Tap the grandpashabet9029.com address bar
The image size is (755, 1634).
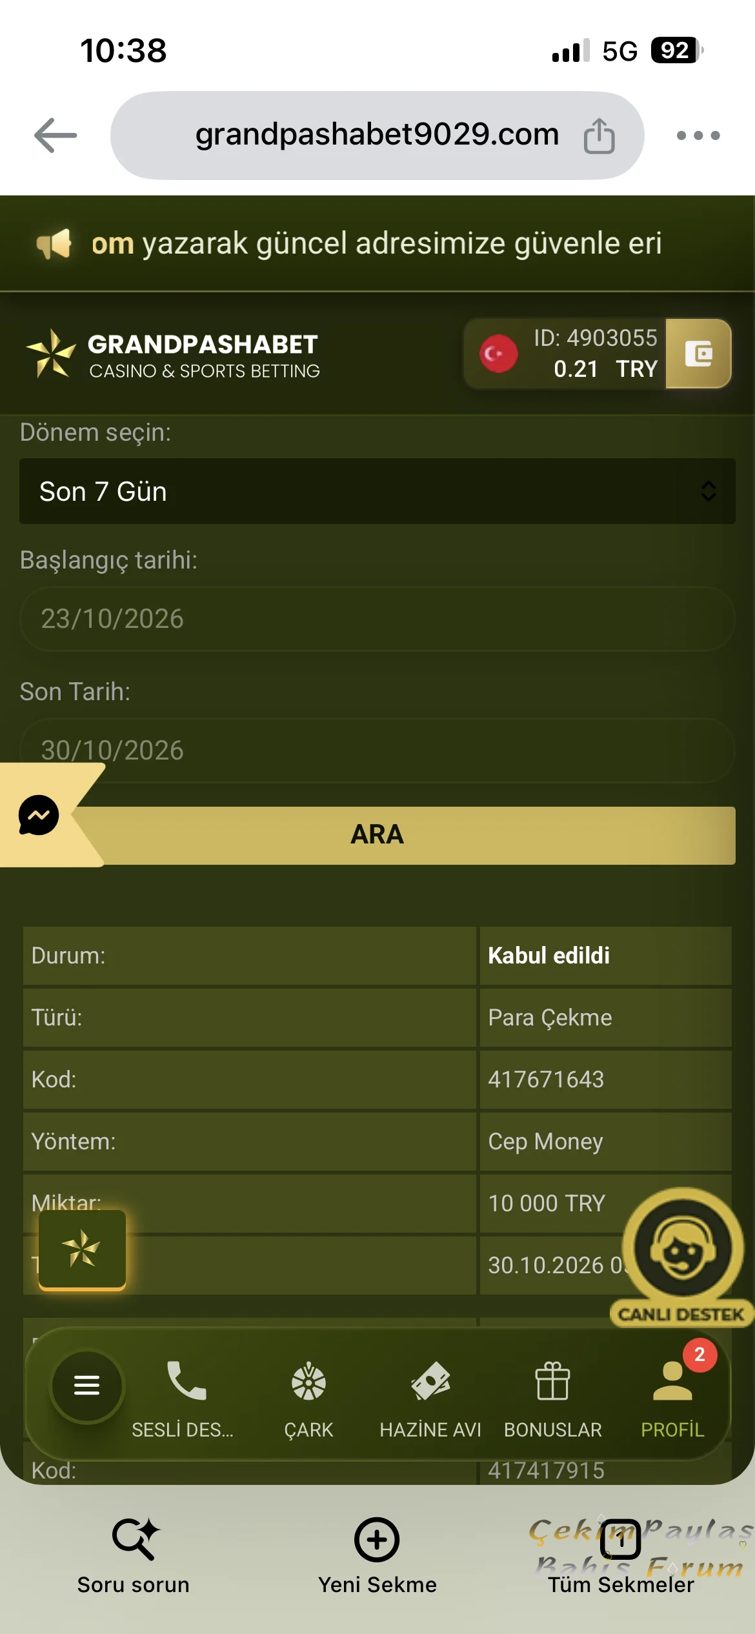(x=377, y=136)
